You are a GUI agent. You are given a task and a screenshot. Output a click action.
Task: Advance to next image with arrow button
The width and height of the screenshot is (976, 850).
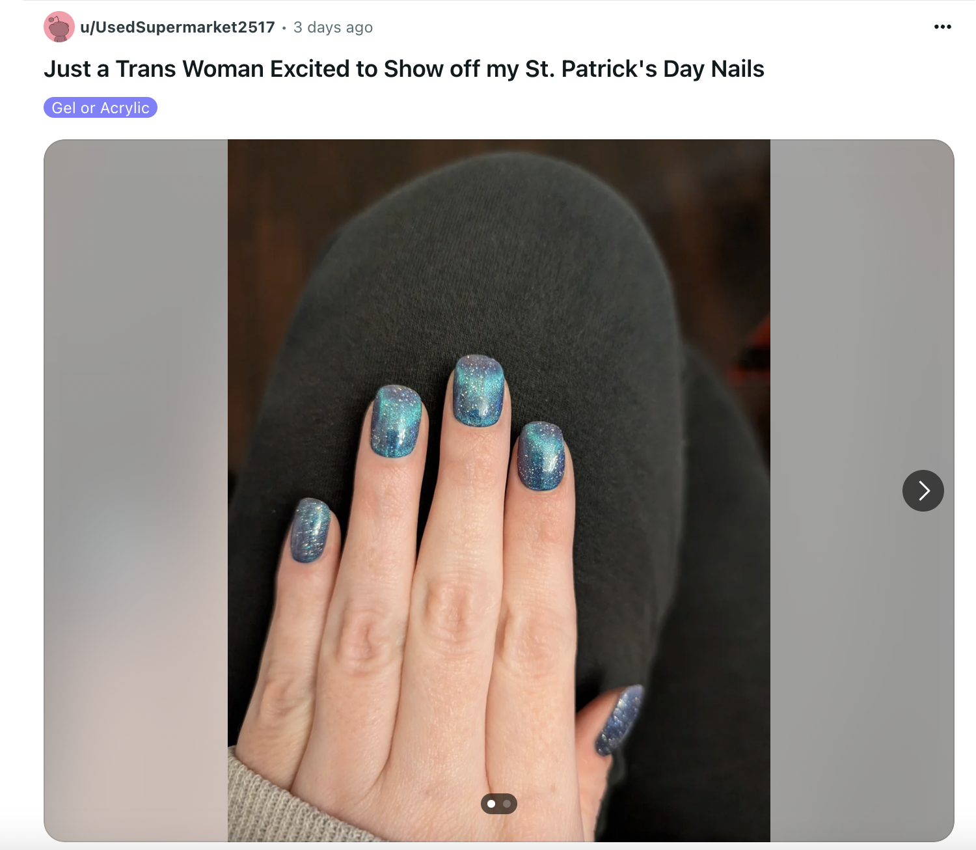923,491
